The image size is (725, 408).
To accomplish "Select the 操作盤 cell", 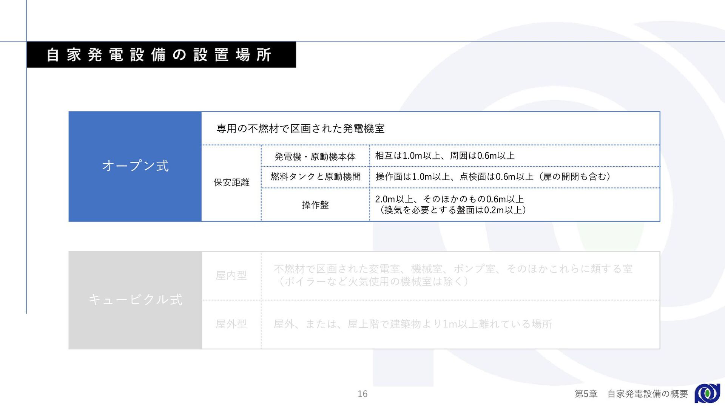I will pyautogui.click(x=315, y=205).
